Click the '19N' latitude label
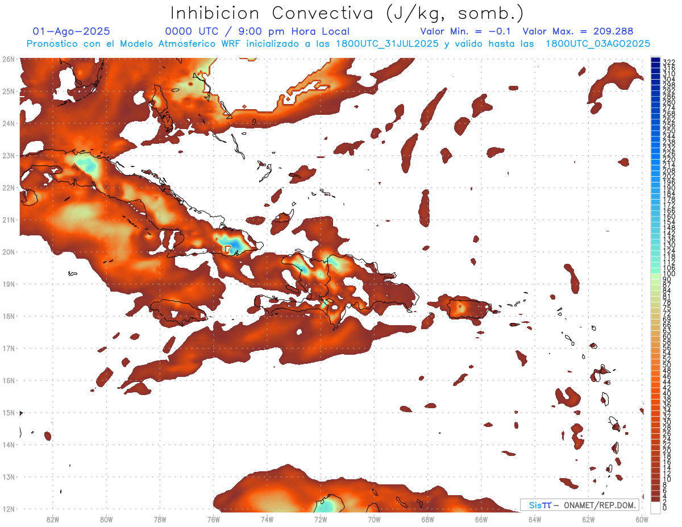The image size is (682, 527). pyautogui.click(x=9, y=284)
